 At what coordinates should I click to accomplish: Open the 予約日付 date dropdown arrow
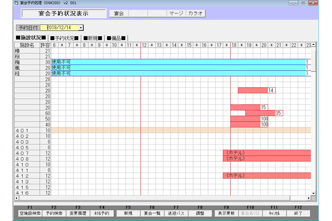[x=81, y=28]
